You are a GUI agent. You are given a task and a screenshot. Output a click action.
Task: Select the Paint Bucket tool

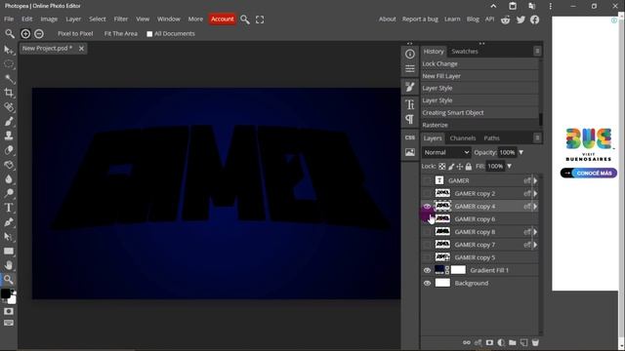[9, 165]
